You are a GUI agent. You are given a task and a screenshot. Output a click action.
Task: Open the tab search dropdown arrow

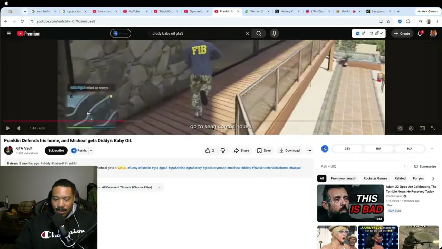coord(25,11)
